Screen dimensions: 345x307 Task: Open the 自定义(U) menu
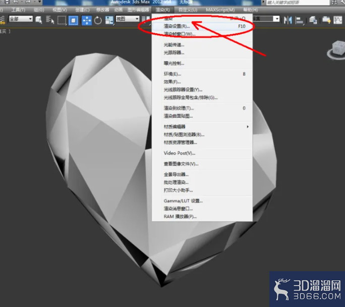(x=188, y=10)
